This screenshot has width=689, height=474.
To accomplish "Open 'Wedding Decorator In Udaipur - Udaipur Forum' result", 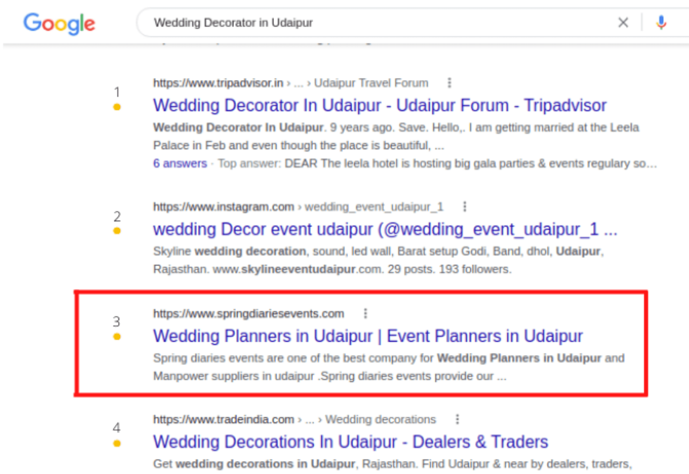I will pos(379,106).
